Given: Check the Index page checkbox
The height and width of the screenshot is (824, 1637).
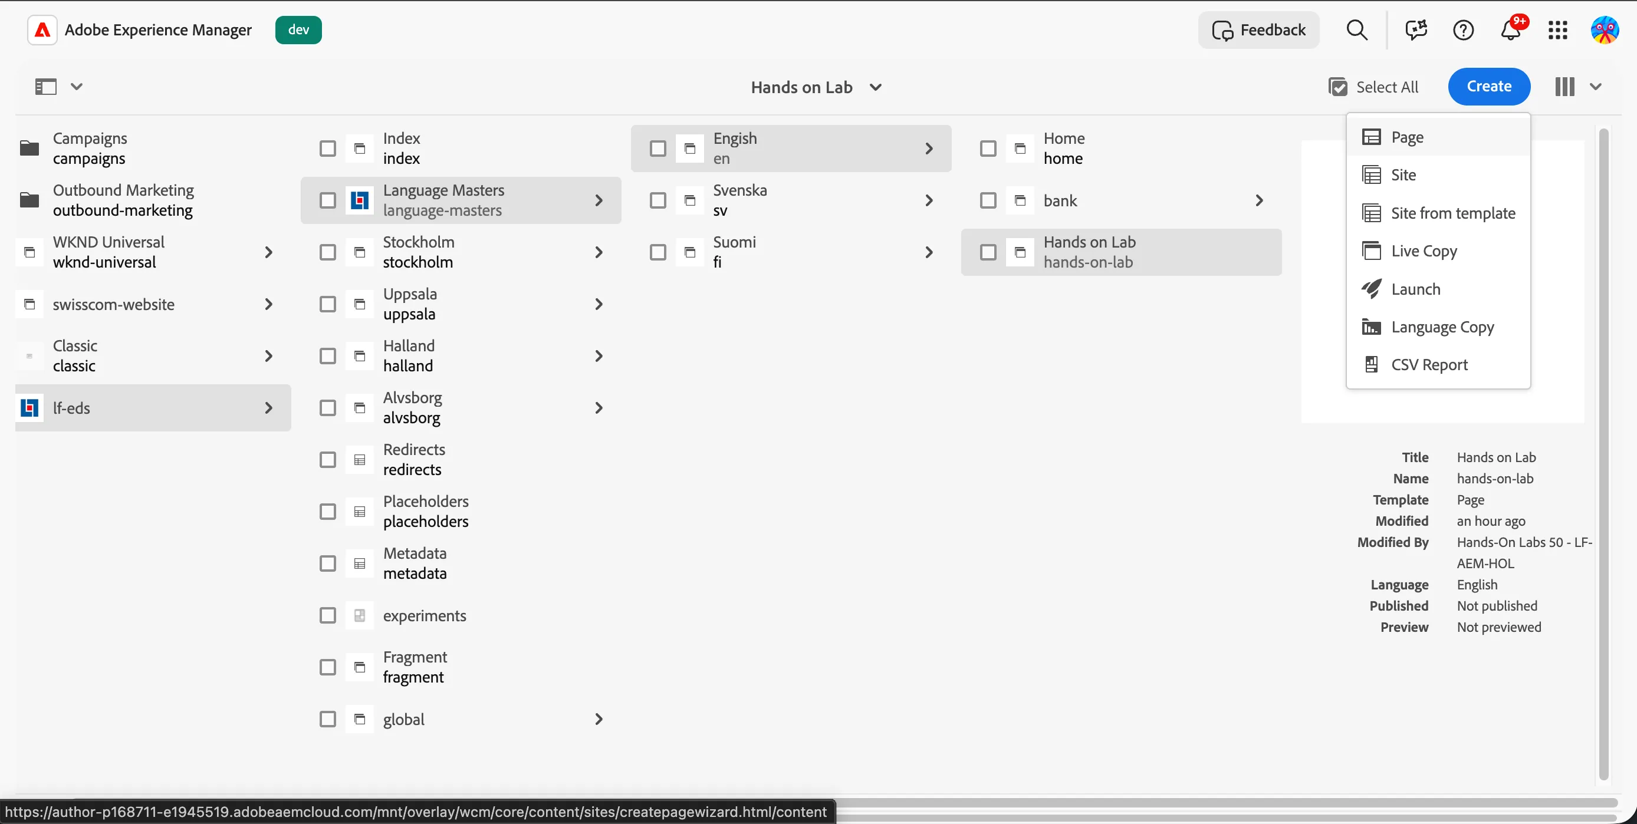Looking at the screenshot, I should tap(328, 149).
